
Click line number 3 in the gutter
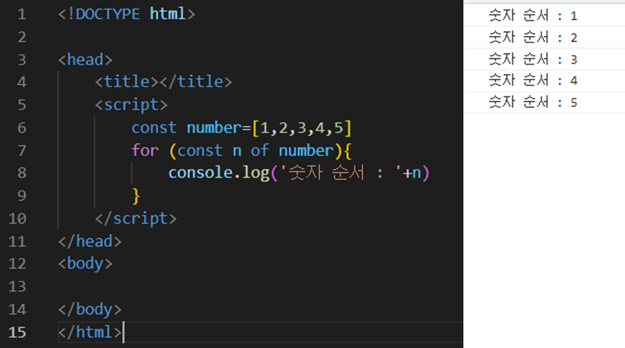pos(22,60)
